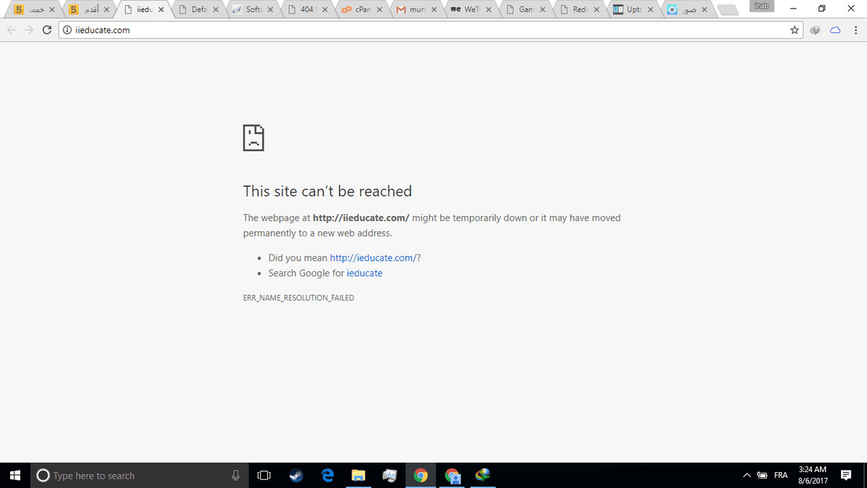Open Task View on the taskbar
Image resolution: width=867 pixels, height=488 pixels.
coord(264,475)
